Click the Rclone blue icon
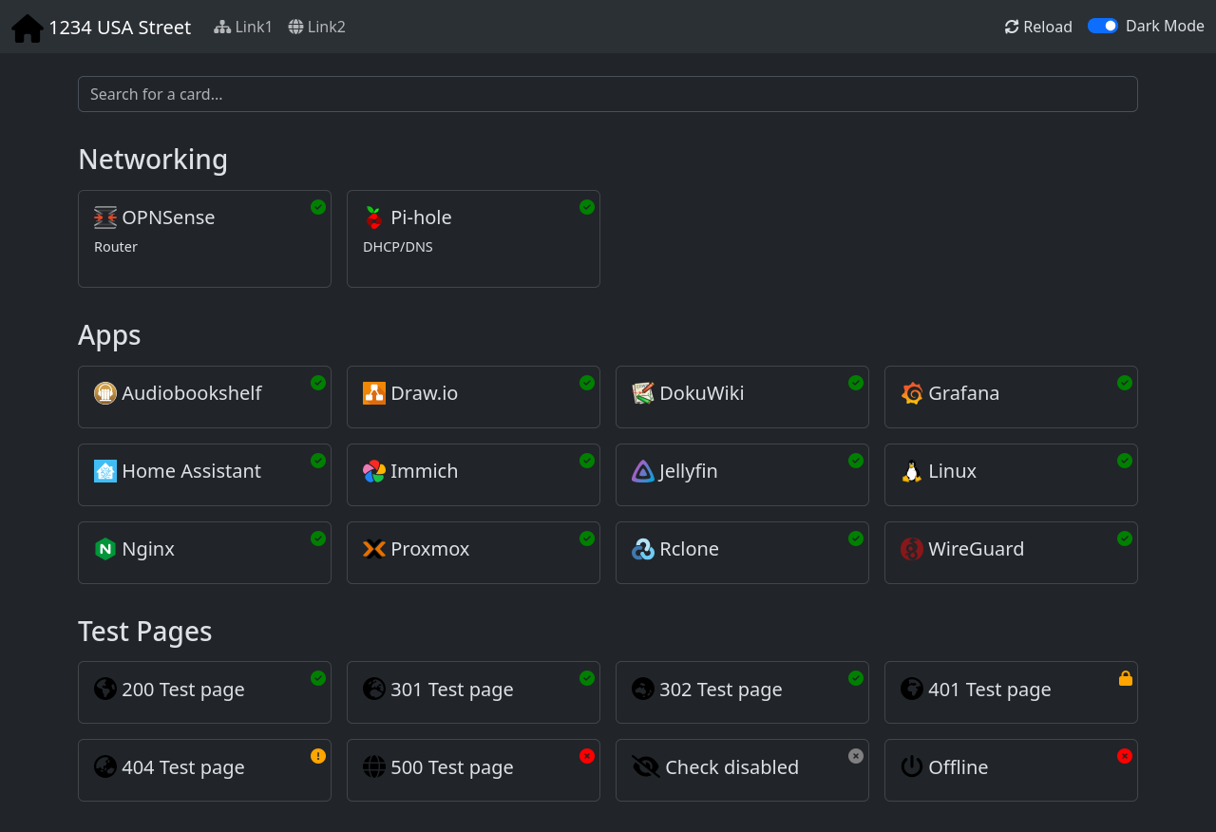1216x832 pixels. pyautogui.click(x=643, y=549)
